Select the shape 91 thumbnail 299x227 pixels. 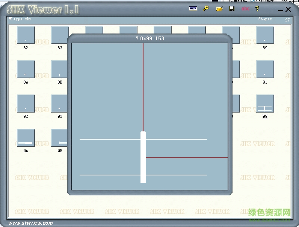point(265,69)
